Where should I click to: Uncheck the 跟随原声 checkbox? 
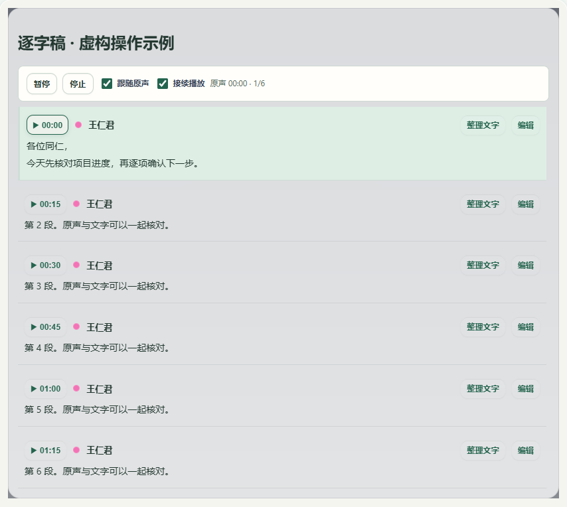107,84
